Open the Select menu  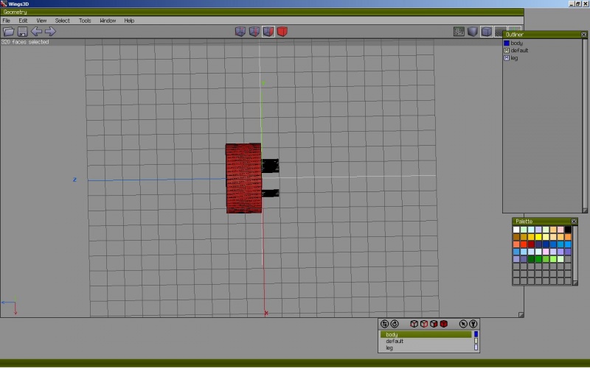tap(63, 21)
